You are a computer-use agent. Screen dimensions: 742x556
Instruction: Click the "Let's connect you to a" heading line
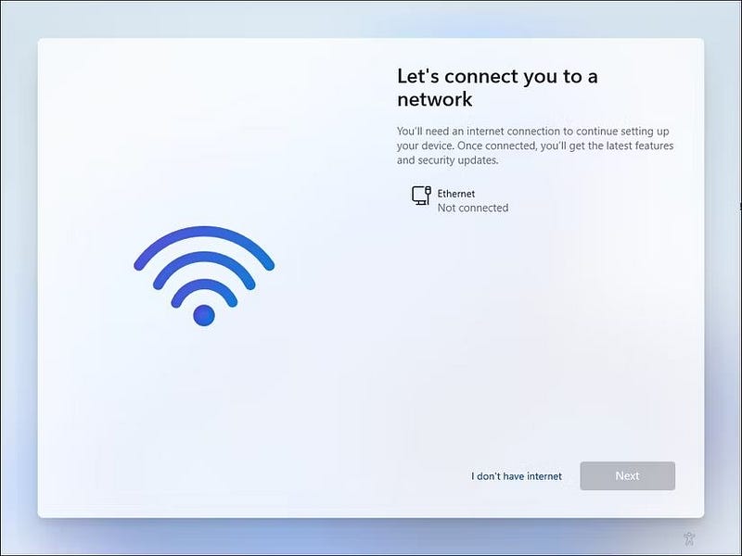coord(497,76)
